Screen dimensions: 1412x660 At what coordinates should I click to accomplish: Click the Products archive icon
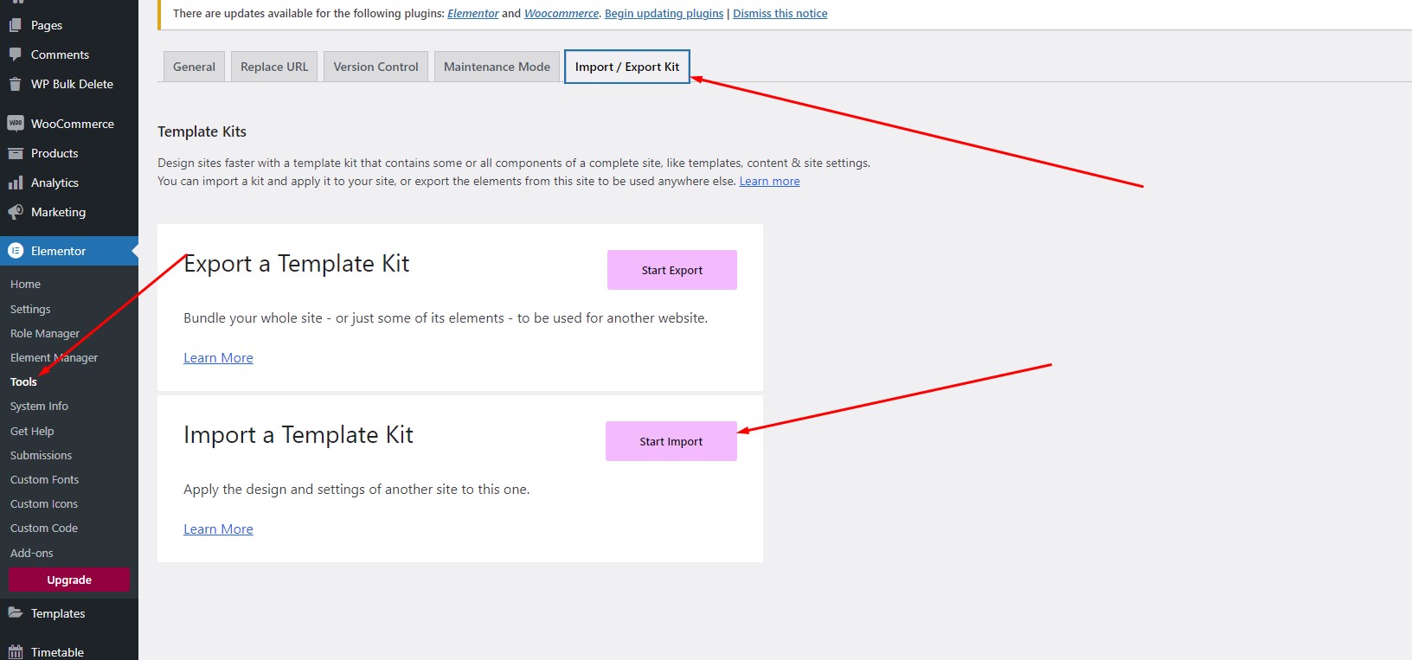(x=16, y=153)
